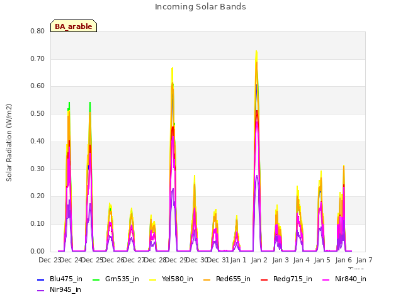The height and width of the screenshot is (302, 403).
Task: Select the Red655_in legend entry
Action: [x=227, y=279]
